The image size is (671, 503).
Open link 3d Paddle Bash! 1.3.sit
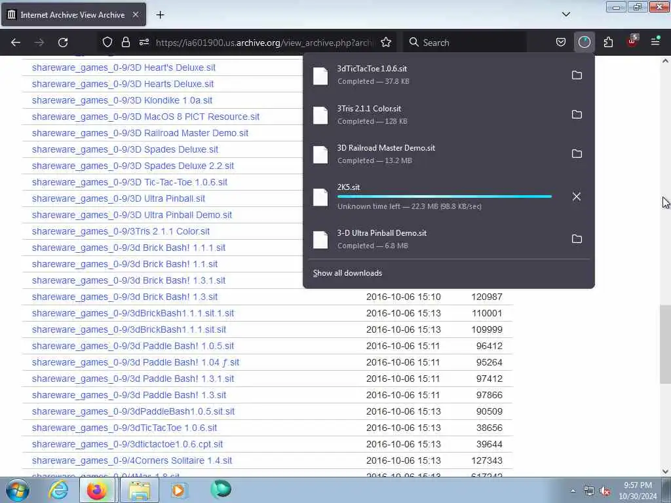129,395
